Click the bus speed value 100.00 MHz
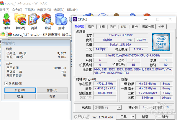This screenshot has height=120, width=177. click(x=105, y=93)
